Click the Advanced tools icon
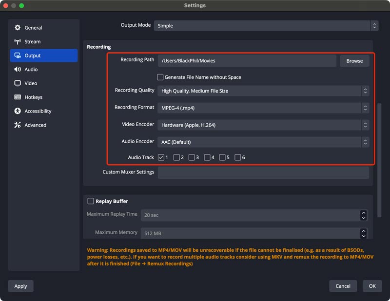This screenshot has width=390, height=301. pyautogui.click(x=18, y=125)
